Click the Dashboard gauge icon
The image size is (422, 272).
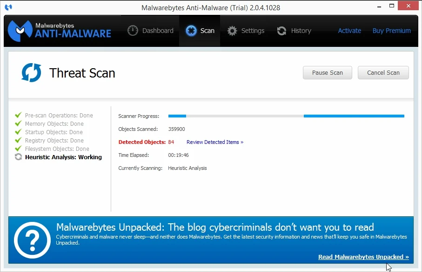coord(133,31)
